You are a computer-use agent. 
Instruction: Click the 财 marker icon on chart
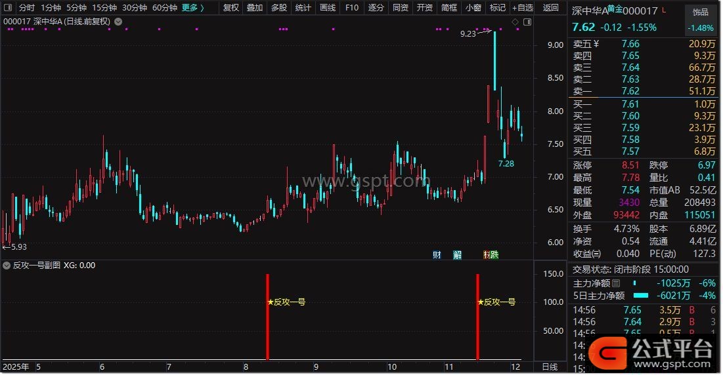437,254
